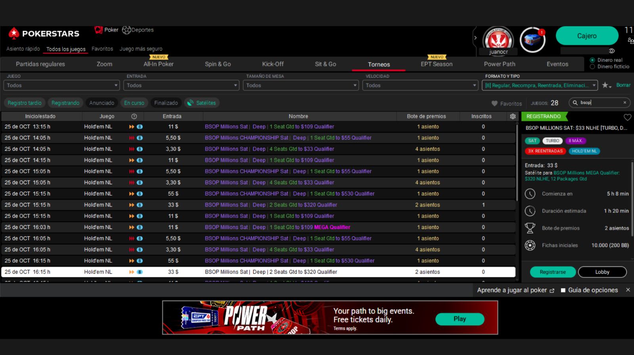This screenshot has height=355, width=634.
Task: Select the 13:15 h $109 Qualifier row
Action: click(x=258, y=127)
